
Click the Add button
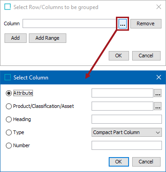point(15,38)
